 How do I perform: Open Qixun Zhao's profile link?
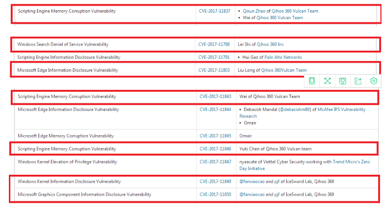(x=254, y=11)
